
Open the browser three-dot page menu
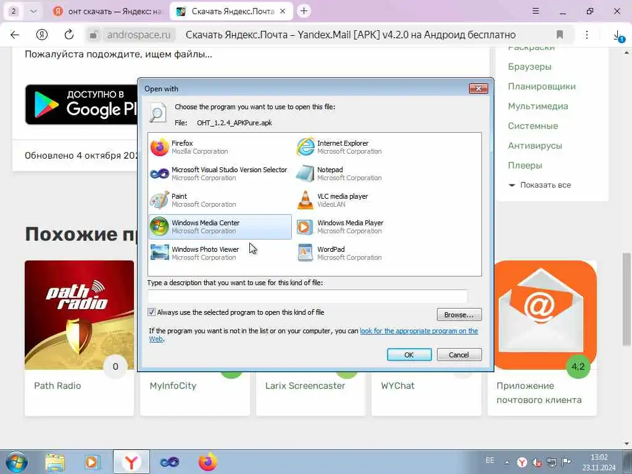tap(587, 35)
